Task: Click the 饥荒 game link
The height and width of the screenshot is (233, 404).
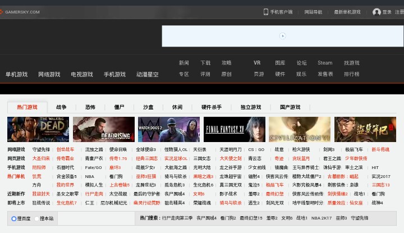Action: click(x=36, y=176)
